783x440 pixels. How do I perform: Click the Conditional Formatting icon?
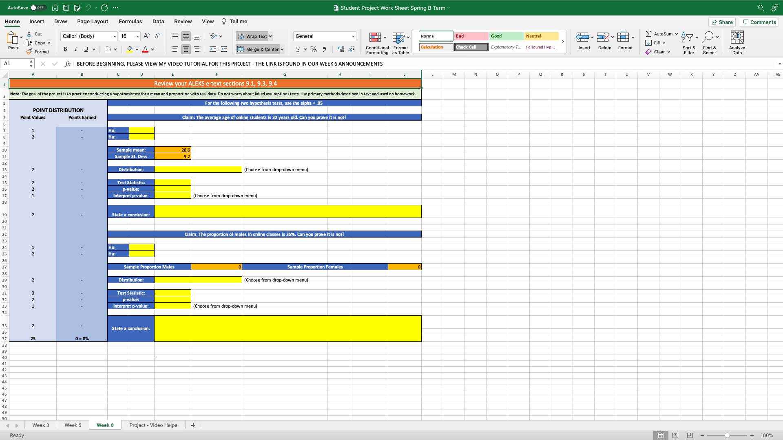375,37
